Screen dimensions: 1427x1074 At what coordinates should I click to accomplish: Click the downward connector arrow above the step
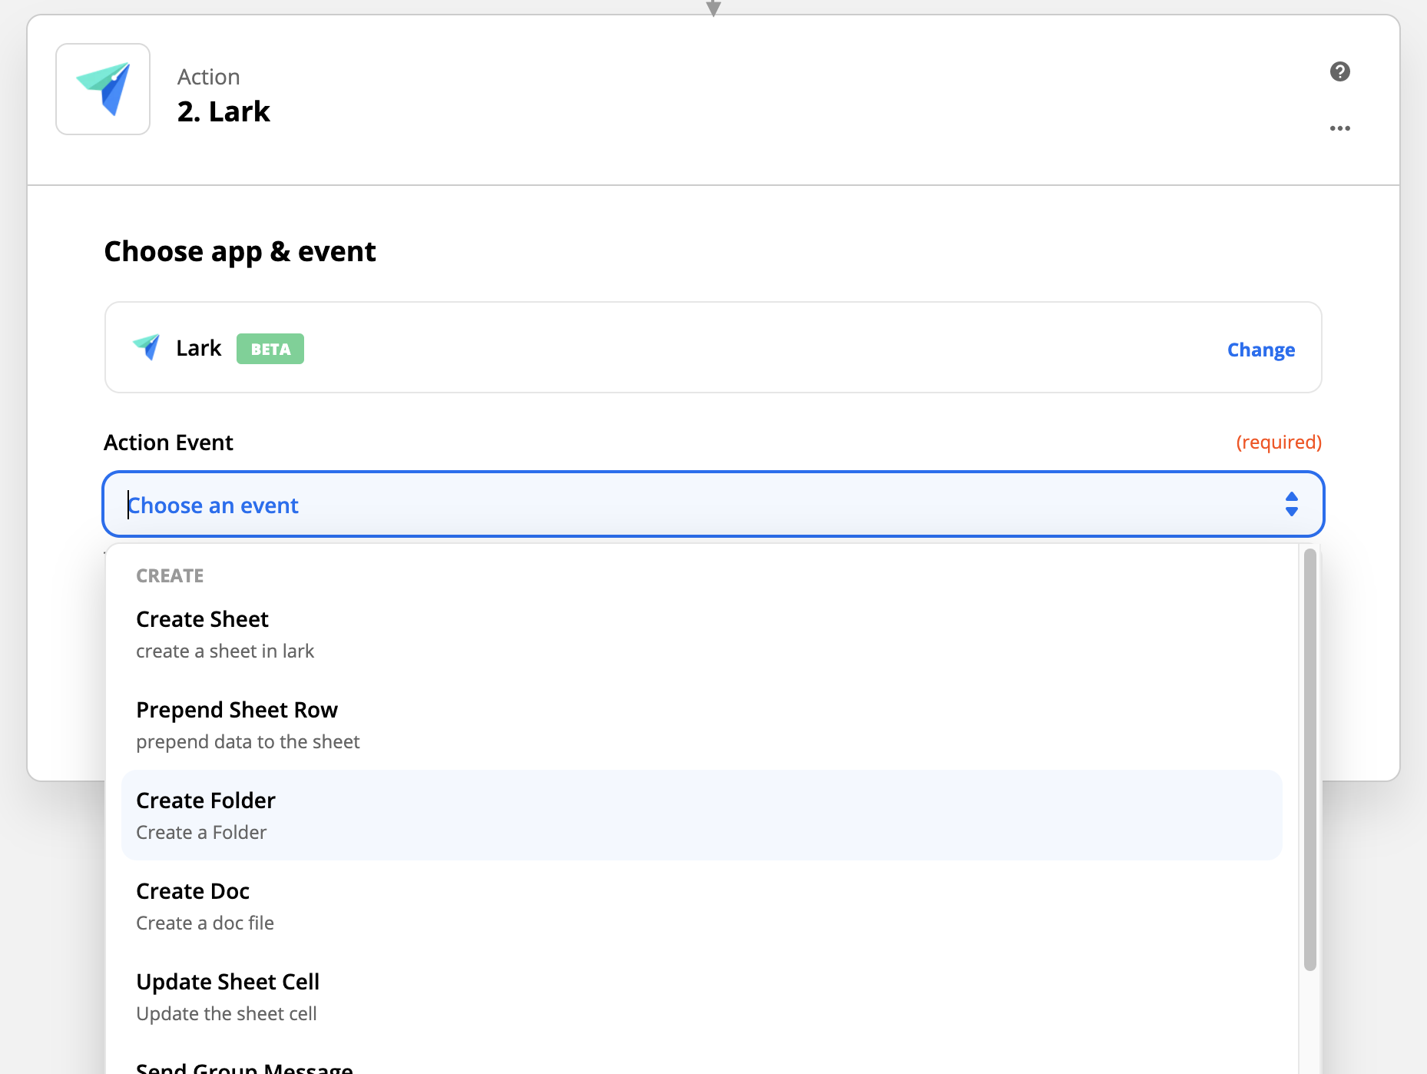(x=713, y=8)
